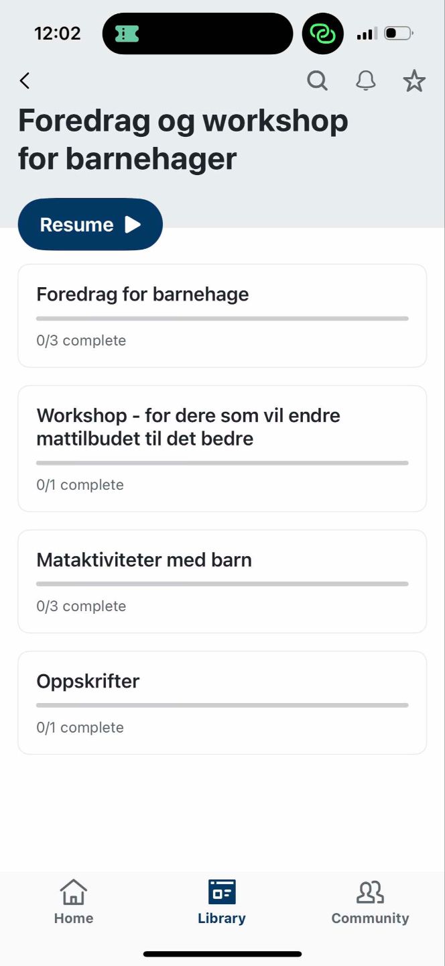
Task: Click the Resume button
Action: 90,225
